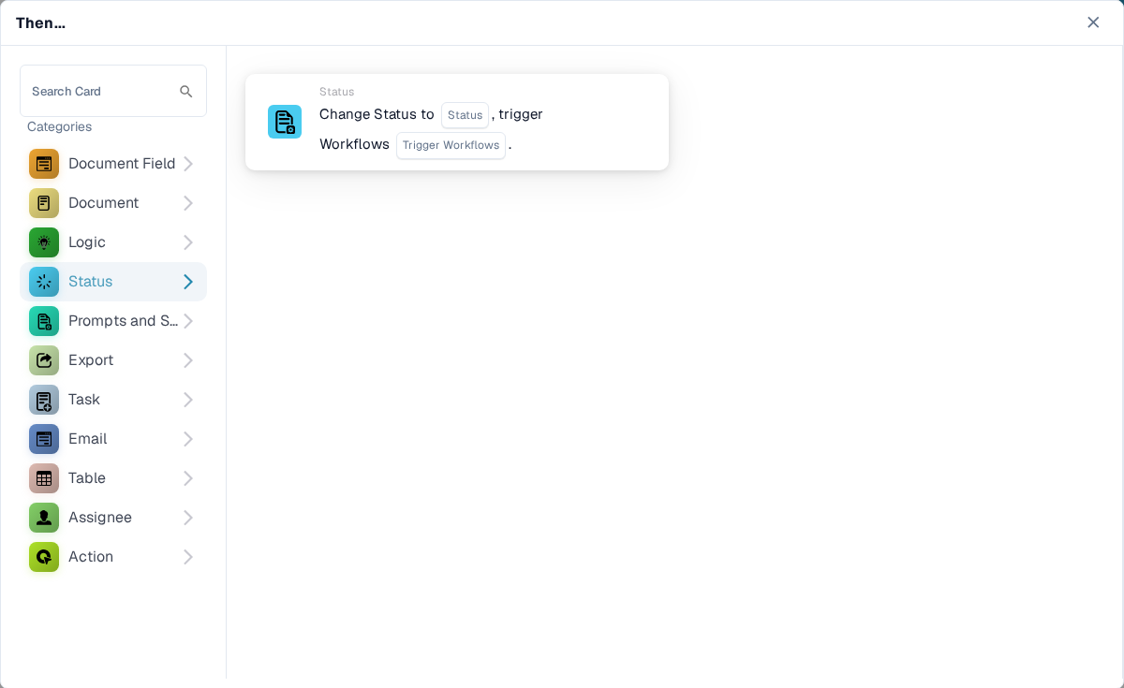Close the Then… dialog

click(1093, 22)
